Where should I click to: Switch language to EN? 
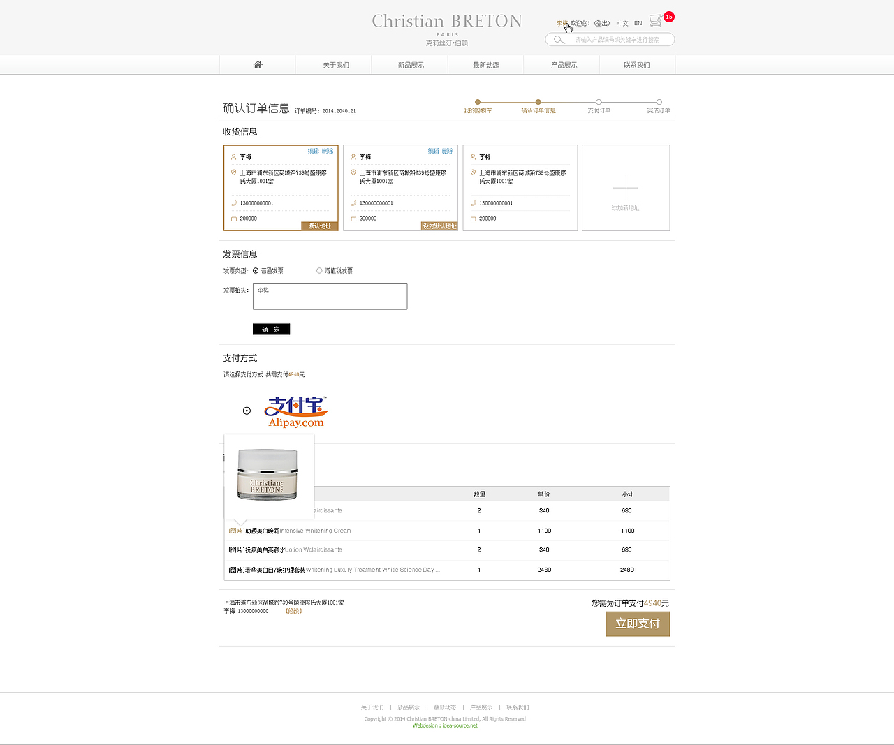click(x=638, y=23)
